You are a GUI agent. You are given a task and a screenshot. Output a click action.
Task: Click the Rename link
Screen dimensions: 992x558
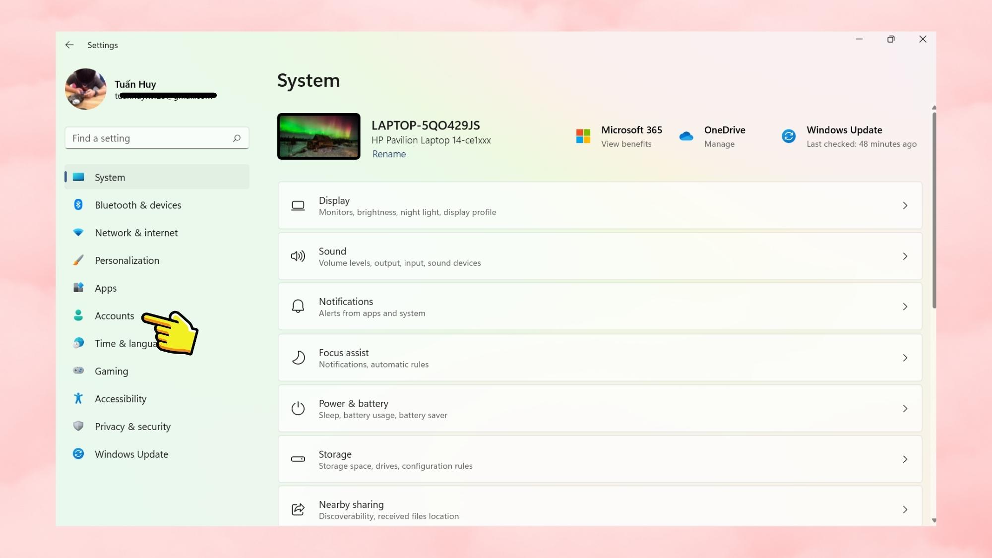pyautogui.click(x=389, y=154)
